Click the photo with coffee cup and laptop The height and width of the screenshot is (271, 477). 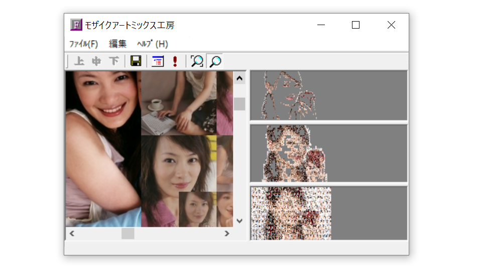pos(179,103)
